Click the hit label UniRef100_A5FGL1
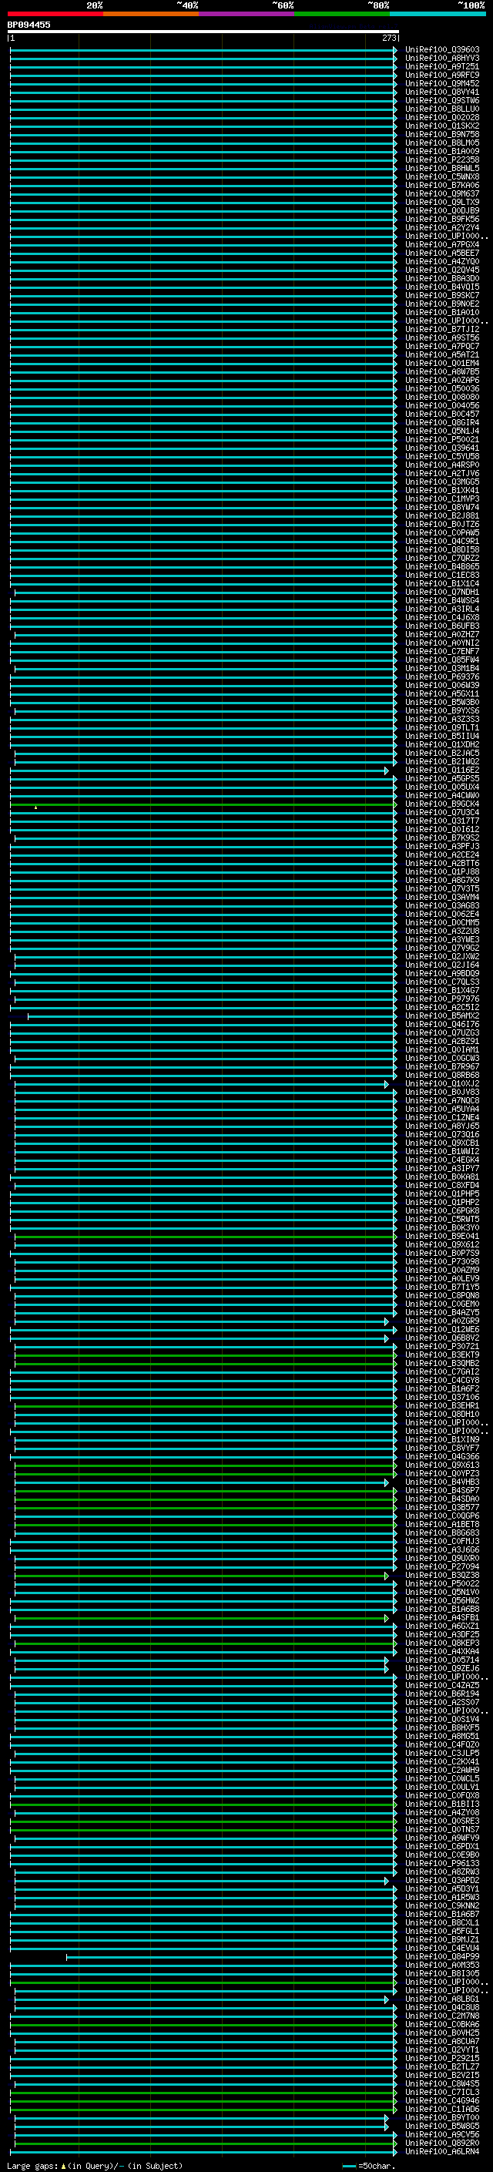This screenshot has height=2172, width=493. (x=442, y=1932)
